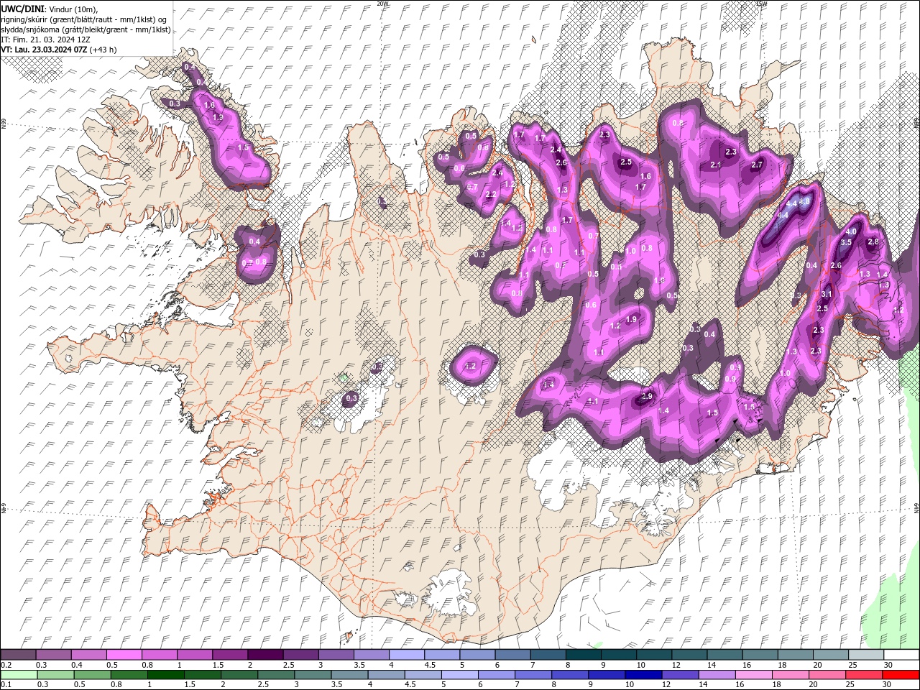Click 'VT: Lau. 23.03.2024 07Z (+43 h)' line
The width and height of the screenshot is (920, 690).
[x=59, y=50]
